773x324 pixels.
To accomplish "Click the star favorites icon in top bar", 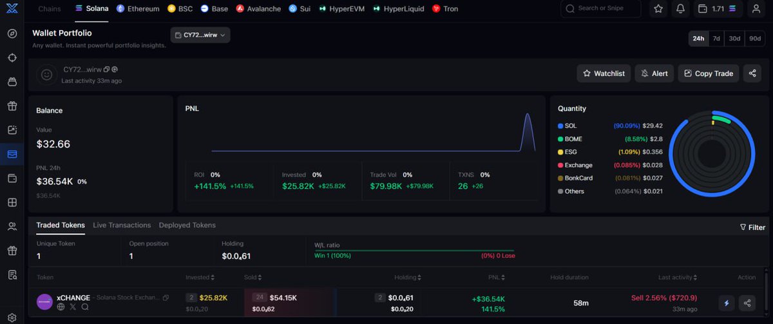I will 658,9.
